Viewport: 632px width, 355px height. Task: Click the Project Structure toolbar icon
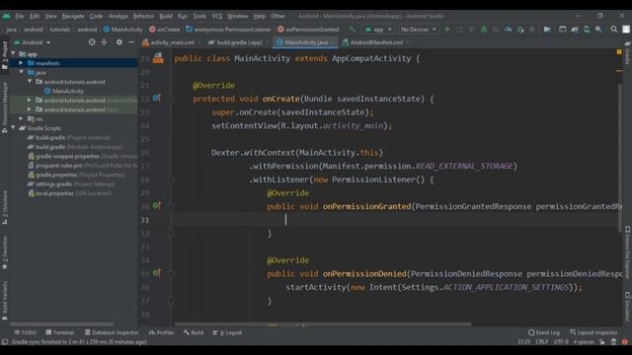[x=547, y=29]
